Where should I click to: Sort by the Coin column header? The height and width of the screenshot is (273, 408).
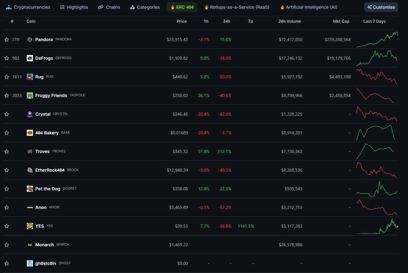[x=31, y=21]
